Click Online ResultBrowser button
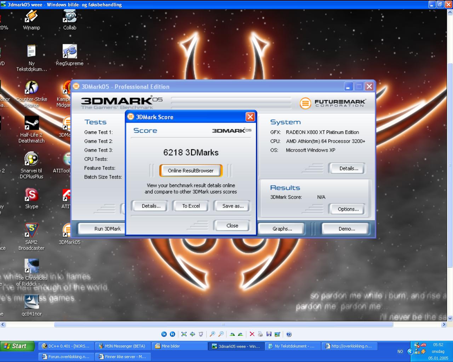Screen dimensions: 453x362 tap(191, 170)
